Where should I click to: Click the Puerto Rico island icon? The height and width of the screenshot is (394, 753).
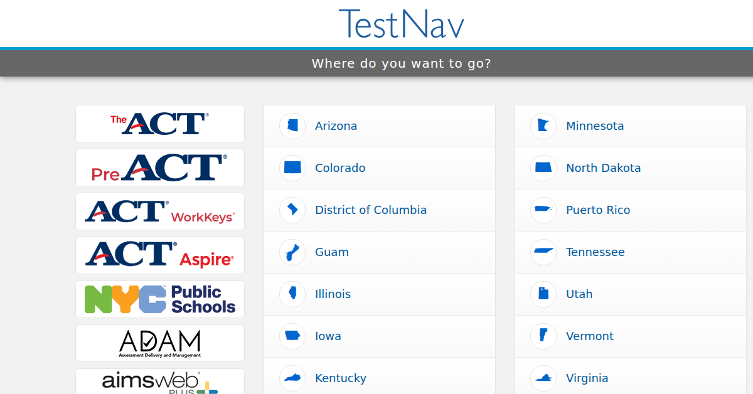[x=543, y=210]
